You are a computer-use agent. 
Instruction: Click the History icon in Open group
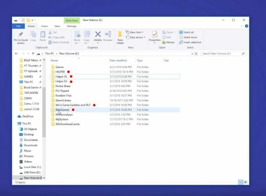pyautogui.click(x=168, y=42)
